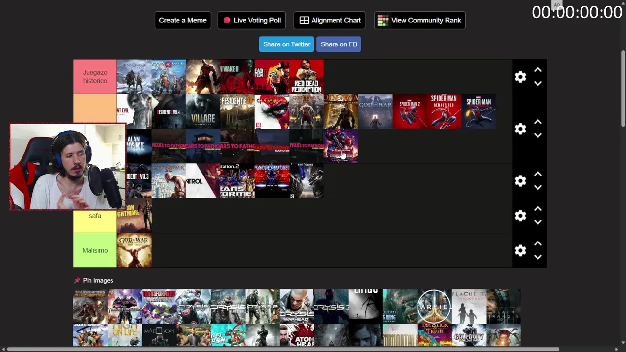Move the orange tier row up

538,122
